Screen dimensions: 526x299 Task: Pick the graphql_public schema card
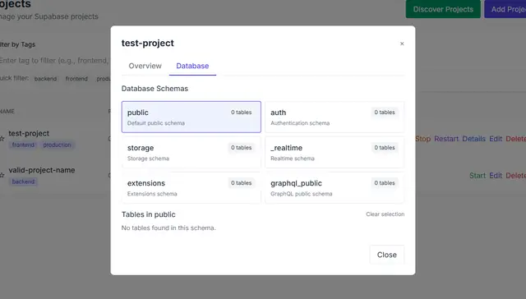[x=335, y=188]
